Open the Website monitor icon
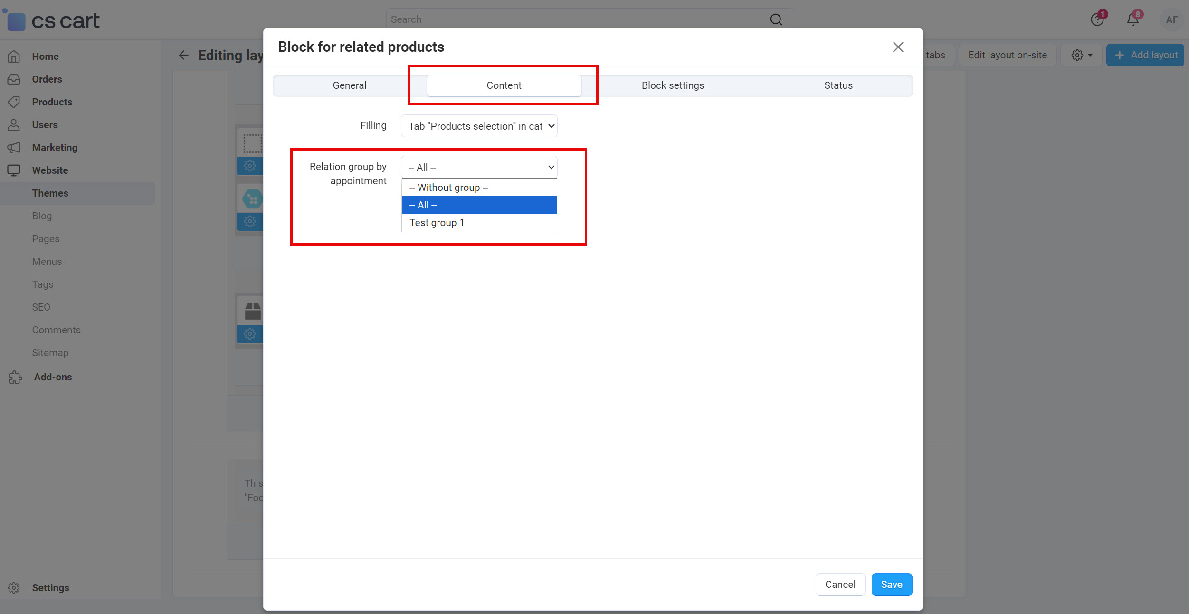Image resolution: width=1189 pixels, height=614 pixels. (x=14, y=170)
